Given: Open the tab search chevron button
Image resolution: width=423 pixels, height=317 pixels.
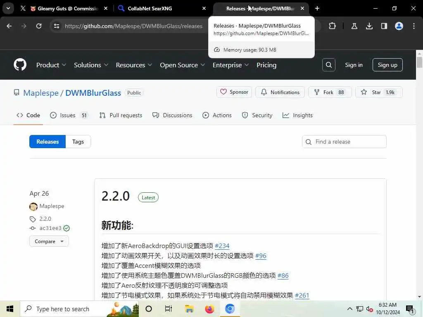Looking at the screenshot, I should pos(8,8).
